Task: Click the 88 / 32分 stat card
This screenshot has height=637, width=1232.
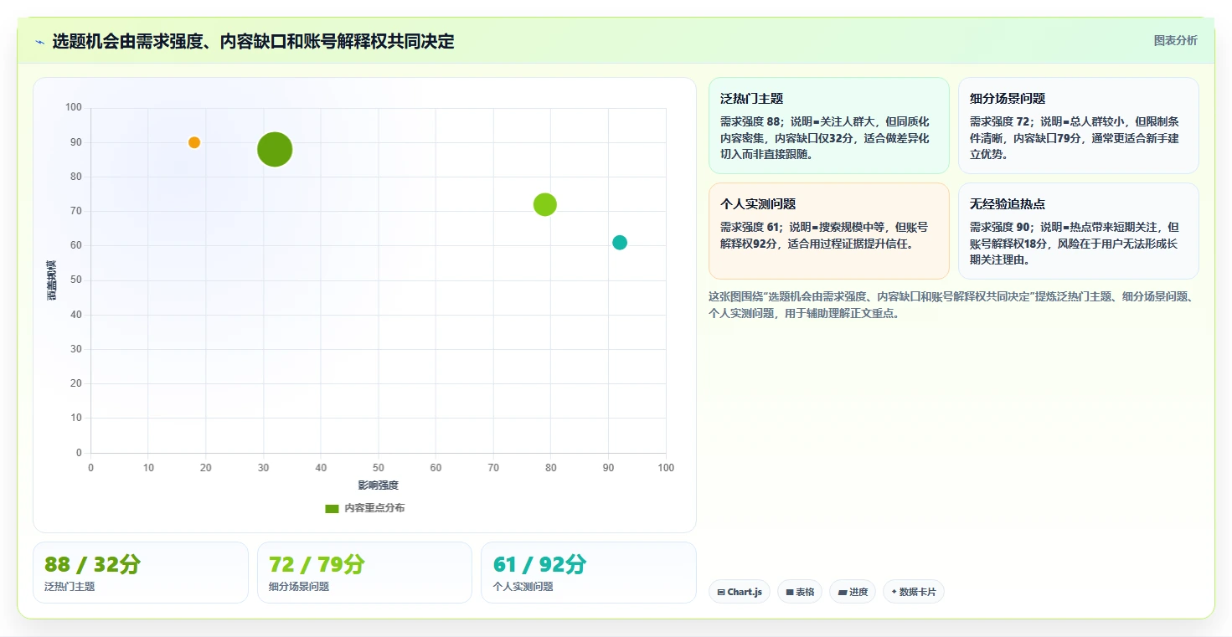Action: 141,573
